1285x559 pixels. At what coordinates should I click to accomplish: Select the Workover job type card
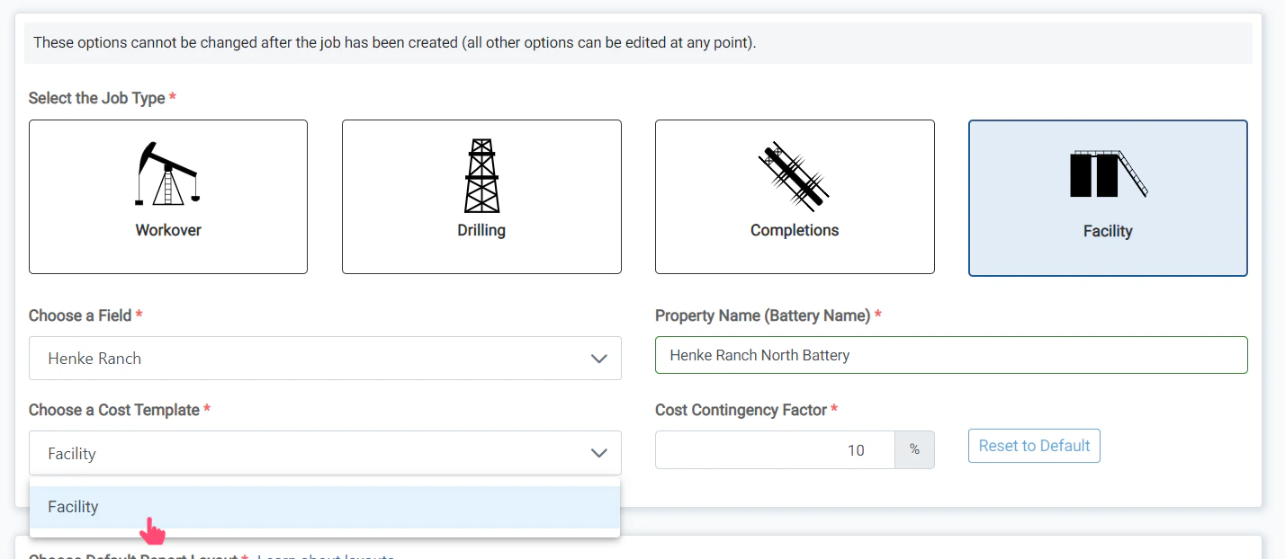click(167, 196)
